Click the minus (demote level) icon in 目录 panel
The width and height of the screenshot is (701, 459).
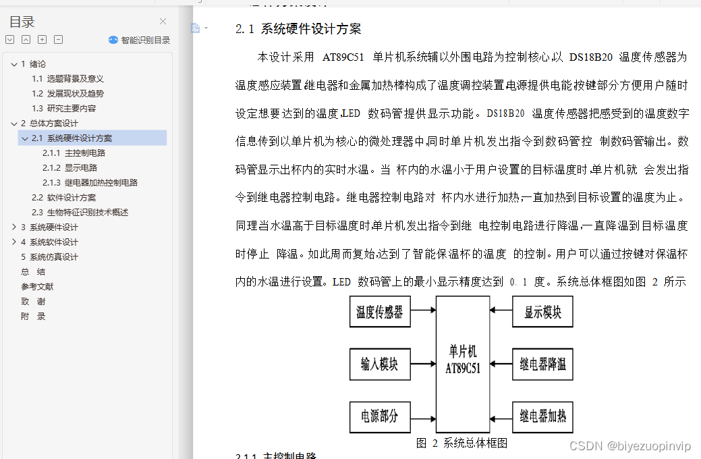(x=58, y=39)
